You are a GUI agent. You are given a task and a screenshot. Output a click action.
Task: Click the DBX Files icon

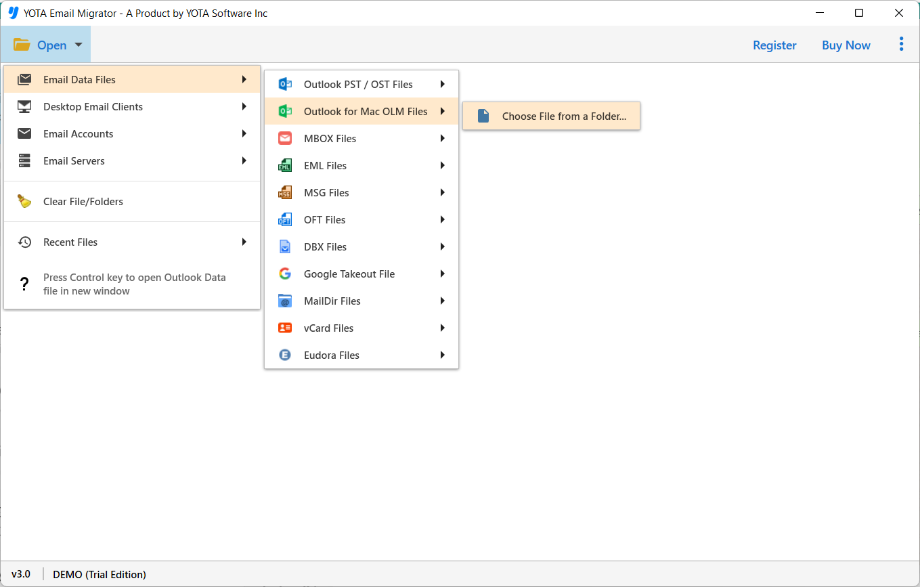coord(285,247)
